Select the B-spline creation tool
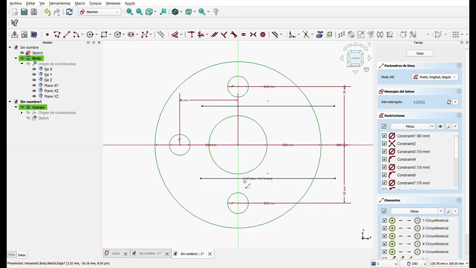Image resolution: width=476 pixels, height=268 pixels. click(x=145, y=35)
